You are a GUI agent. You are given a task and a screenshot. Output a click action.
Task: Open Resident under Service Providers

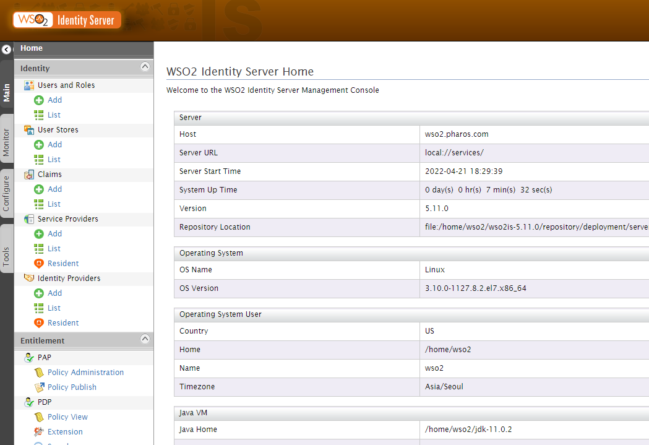pos(63,264)
